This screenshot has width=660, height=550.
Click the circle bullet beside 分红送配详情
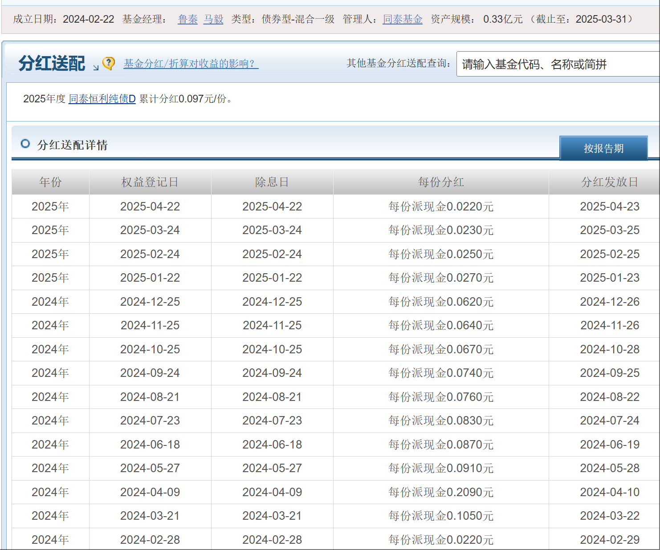25,144
